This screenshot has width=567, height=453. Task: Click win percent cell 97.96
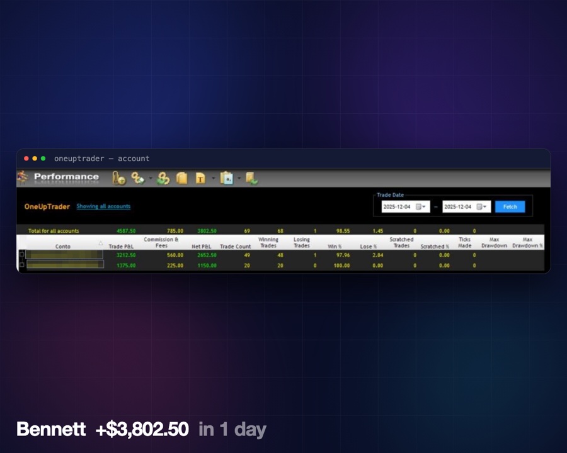tap(343, 255)
